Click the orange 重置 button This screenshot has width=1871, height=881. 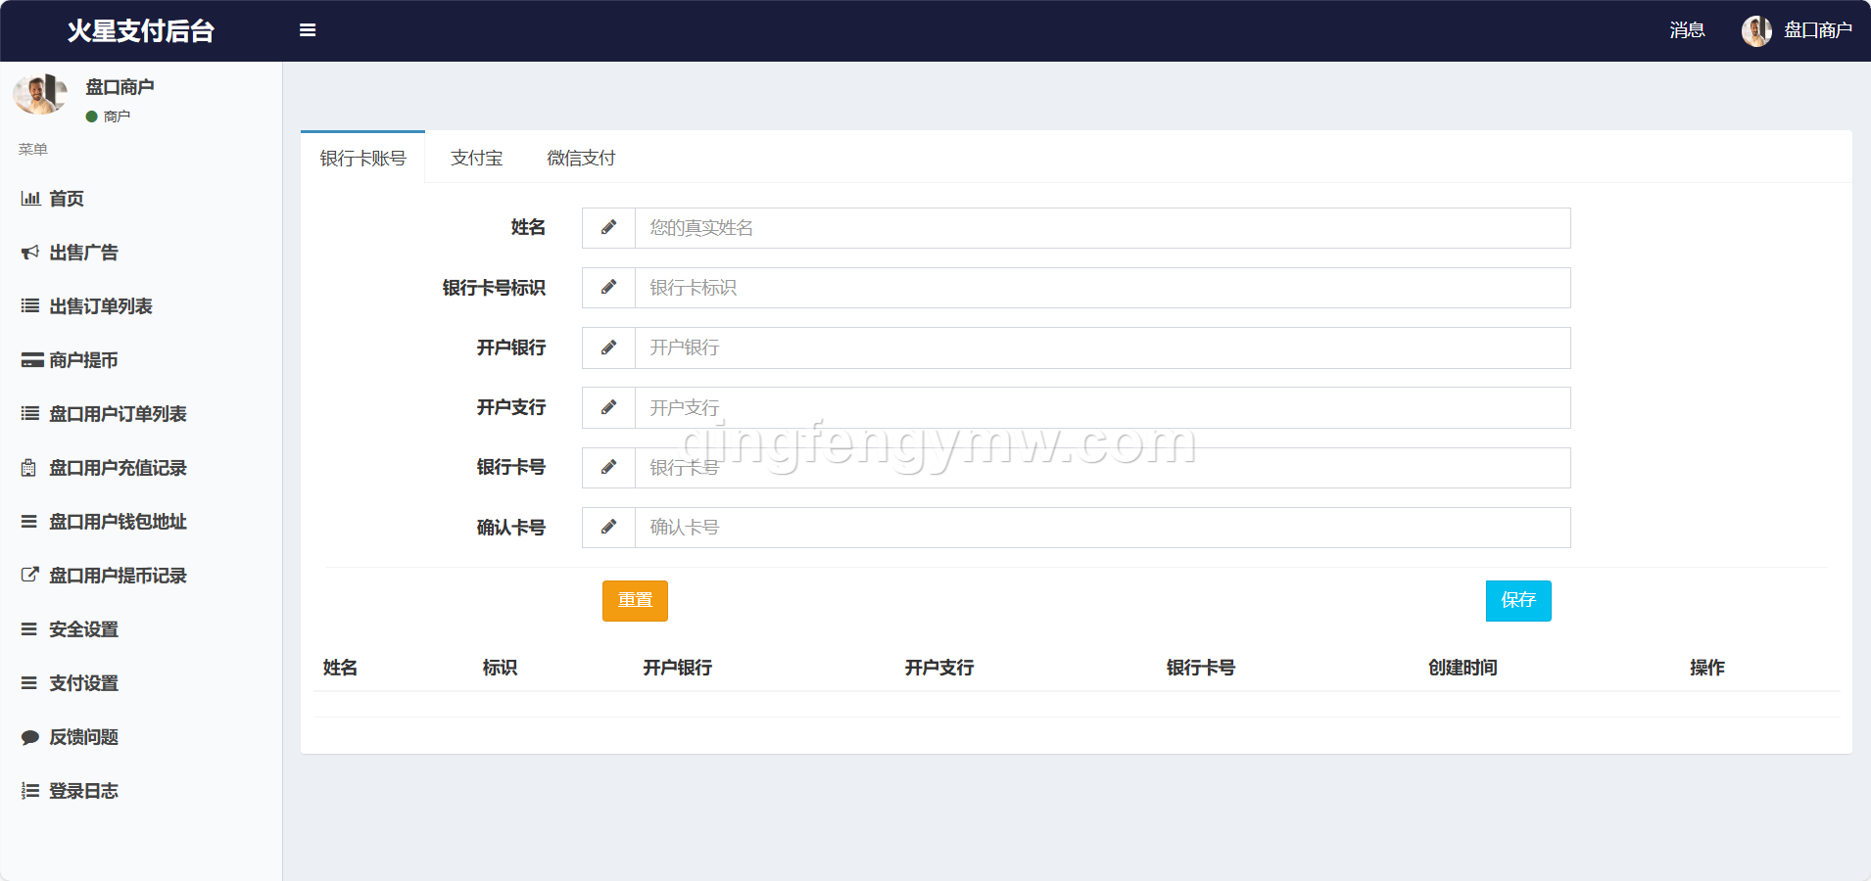coord(635,601)
